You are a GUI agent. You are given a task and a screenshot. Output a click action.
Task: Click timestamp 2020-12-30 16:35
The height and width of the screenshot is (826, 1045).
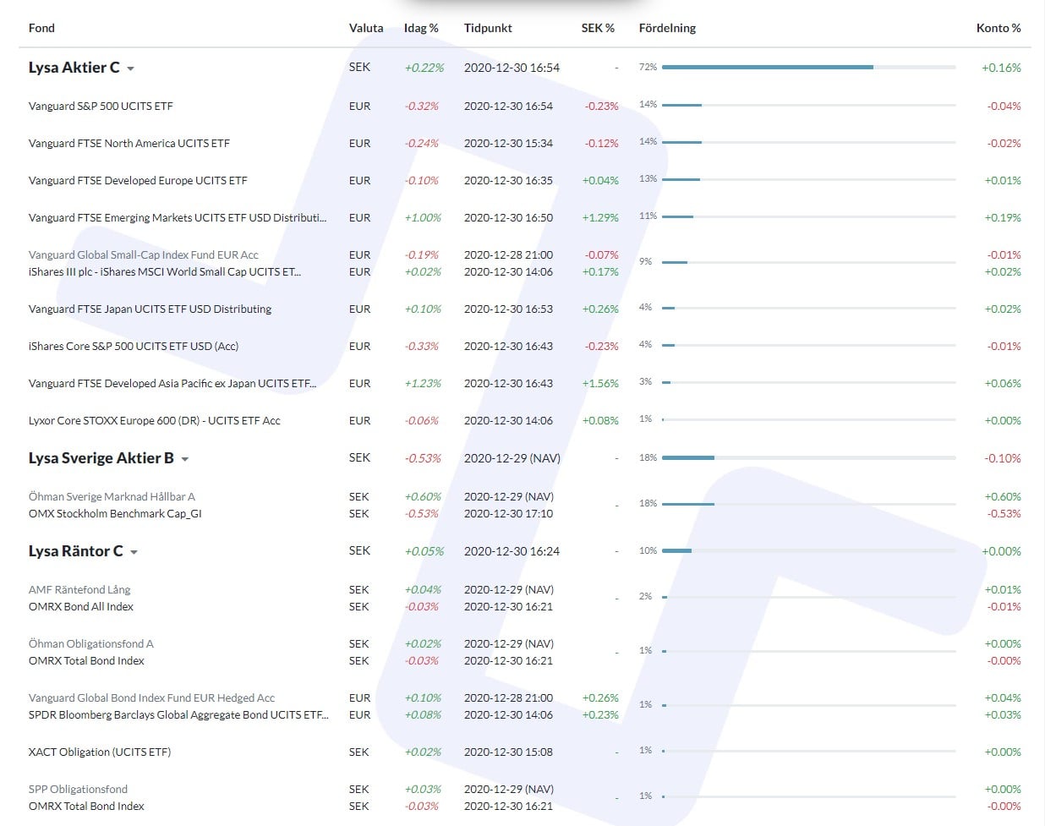click(x=508, y=180)
